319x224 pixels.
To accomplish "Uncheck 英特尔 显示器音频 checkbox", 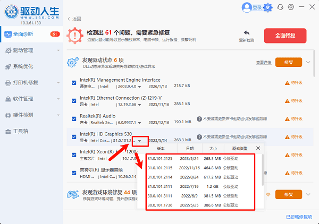I will coord(74,173).
